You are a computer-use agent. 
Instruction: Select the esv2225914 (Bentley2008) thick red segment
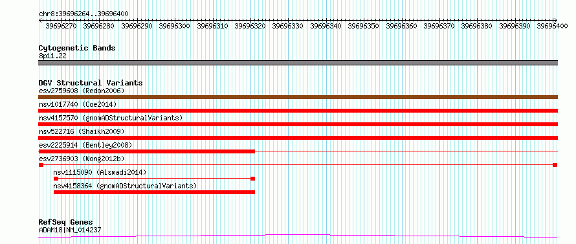[x=146, y=151]
